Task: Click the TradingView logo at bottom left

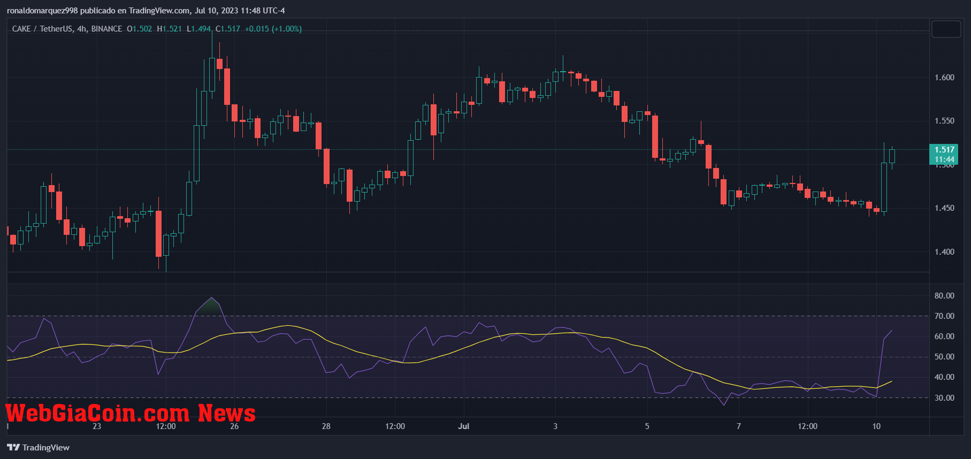Action: click(39, 447)
